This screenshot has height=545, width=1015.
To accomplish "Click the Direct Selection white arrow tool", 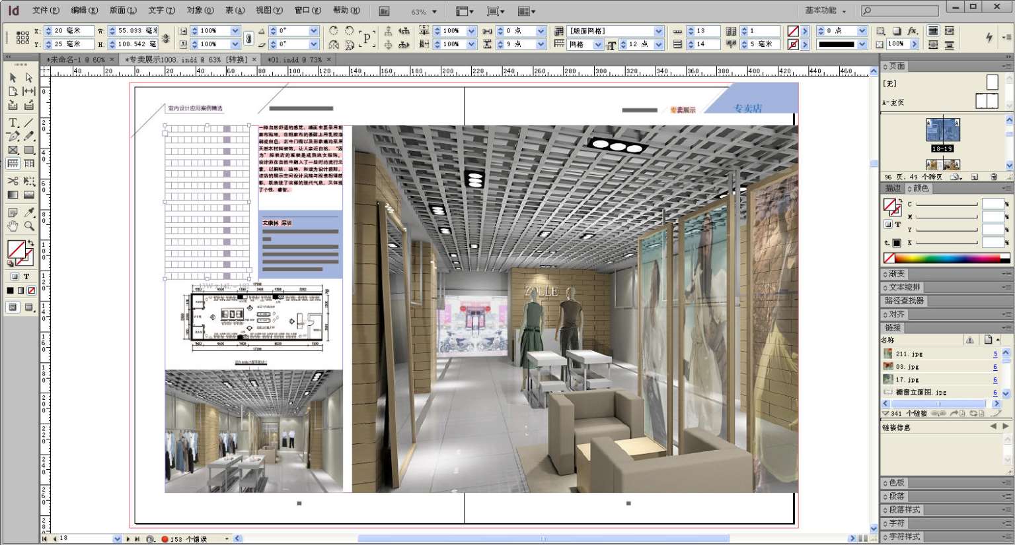I will (x=29, y=78).
